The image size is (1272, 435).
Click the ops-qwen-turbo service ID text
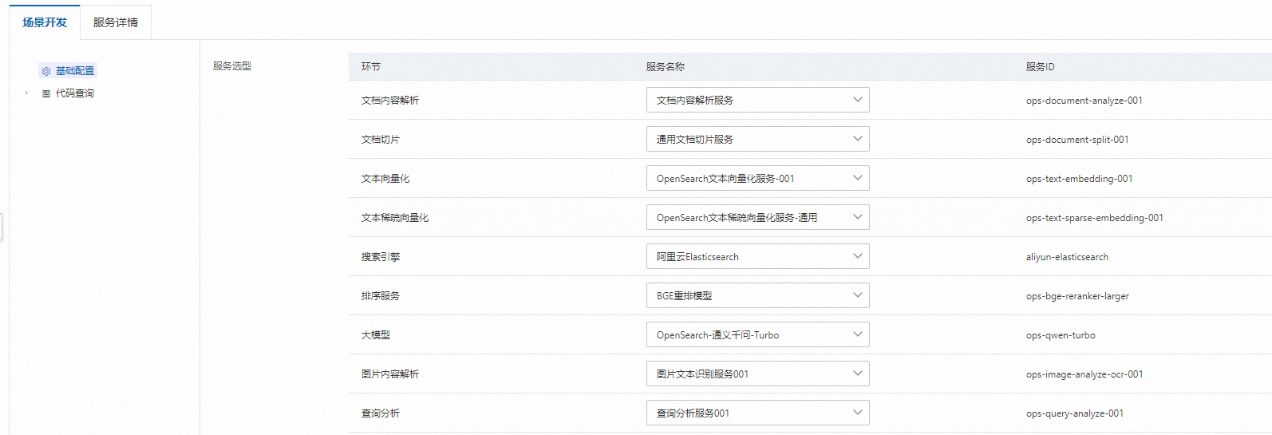[x=1061, y=335]
